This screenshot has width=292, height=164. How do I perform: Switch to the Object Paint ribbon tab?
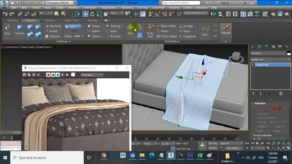(x=72, y=20)
